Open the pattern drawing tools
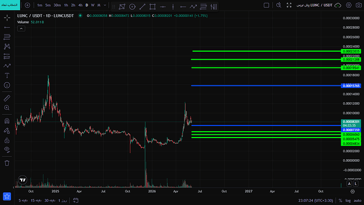The height and width of the screenshot is (205, 364). [x=7, y=46]
